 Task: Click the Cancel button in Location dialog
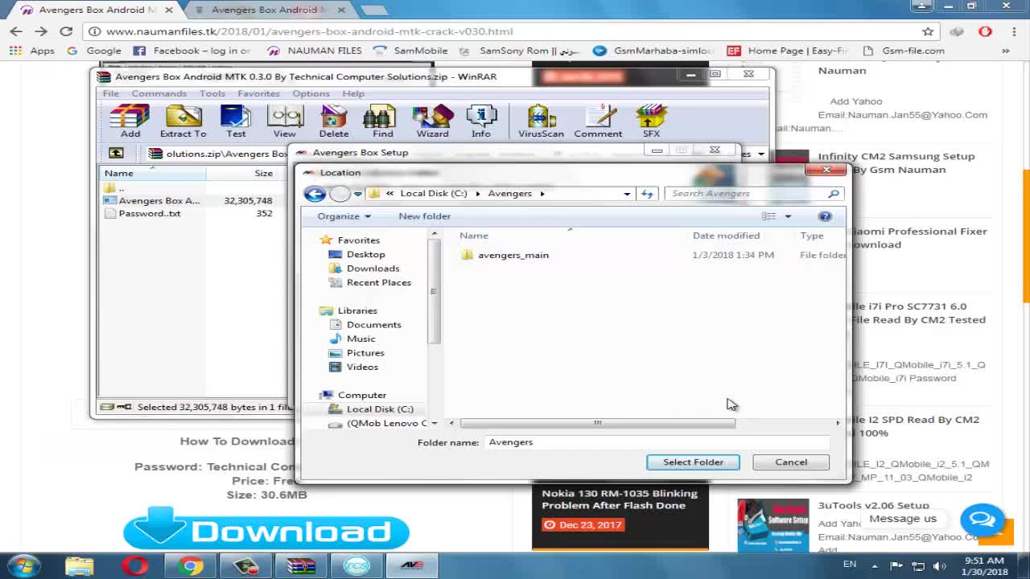791,462
